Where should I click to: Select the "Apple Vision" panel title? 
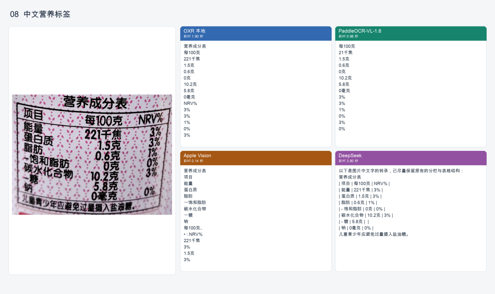point(197,155)
